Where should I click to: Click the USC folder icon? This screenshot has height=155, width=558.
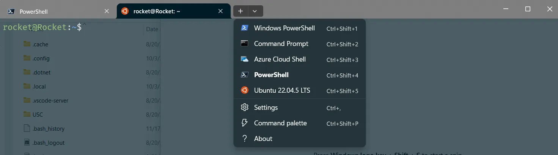[27, 114]
